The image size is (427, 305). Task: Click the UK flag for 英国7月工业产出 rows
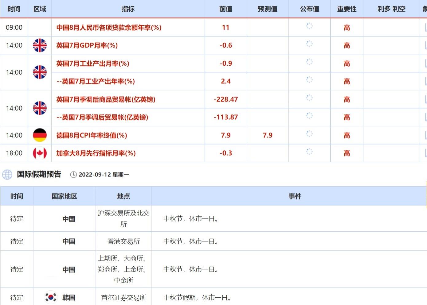click(40, 72)
